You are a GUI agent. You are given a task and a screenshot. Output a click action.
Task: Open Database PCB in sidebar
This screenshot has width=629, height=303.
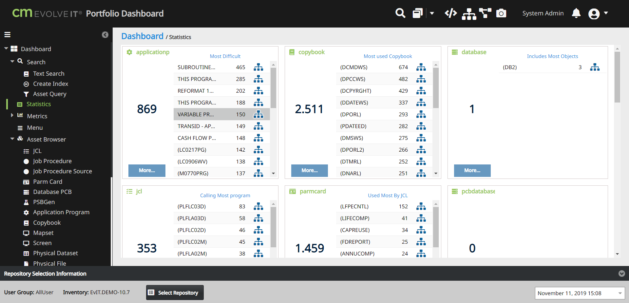(x=52, y=192)
